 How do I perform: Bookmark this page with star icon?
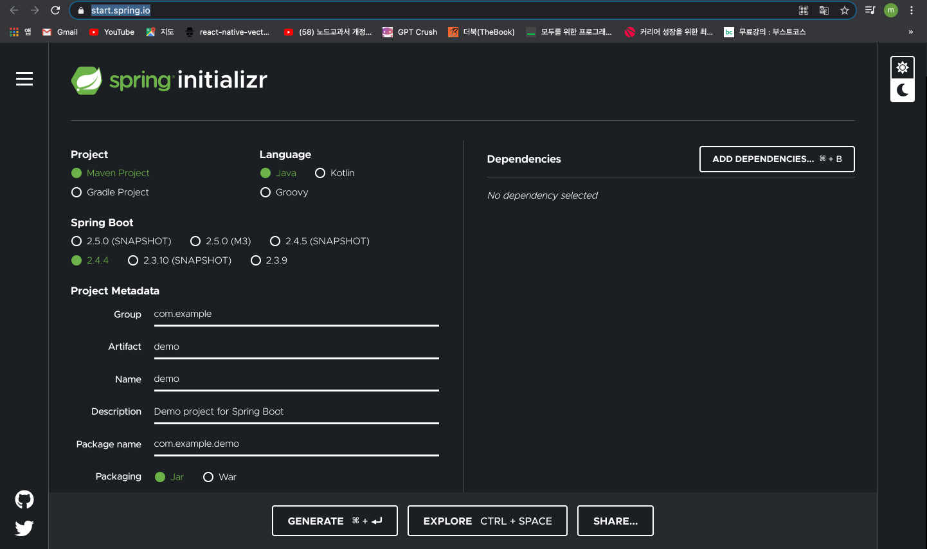pos(845,10)
